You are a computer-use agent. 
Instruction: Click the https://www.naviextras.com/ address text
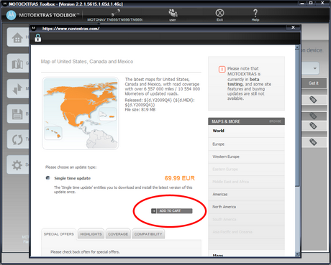[71, 29]
